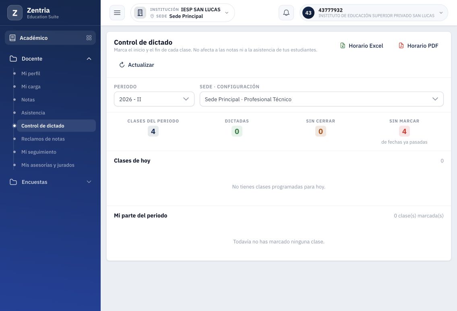Open the user account dropdown chevron

(x=441, y=13)
